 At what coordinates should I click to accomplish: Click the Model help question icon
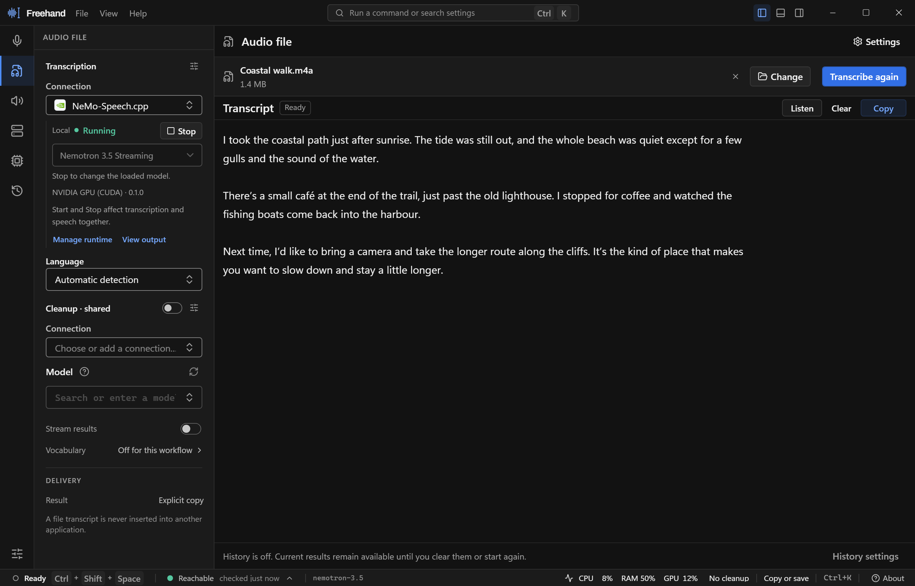point(84,372)
